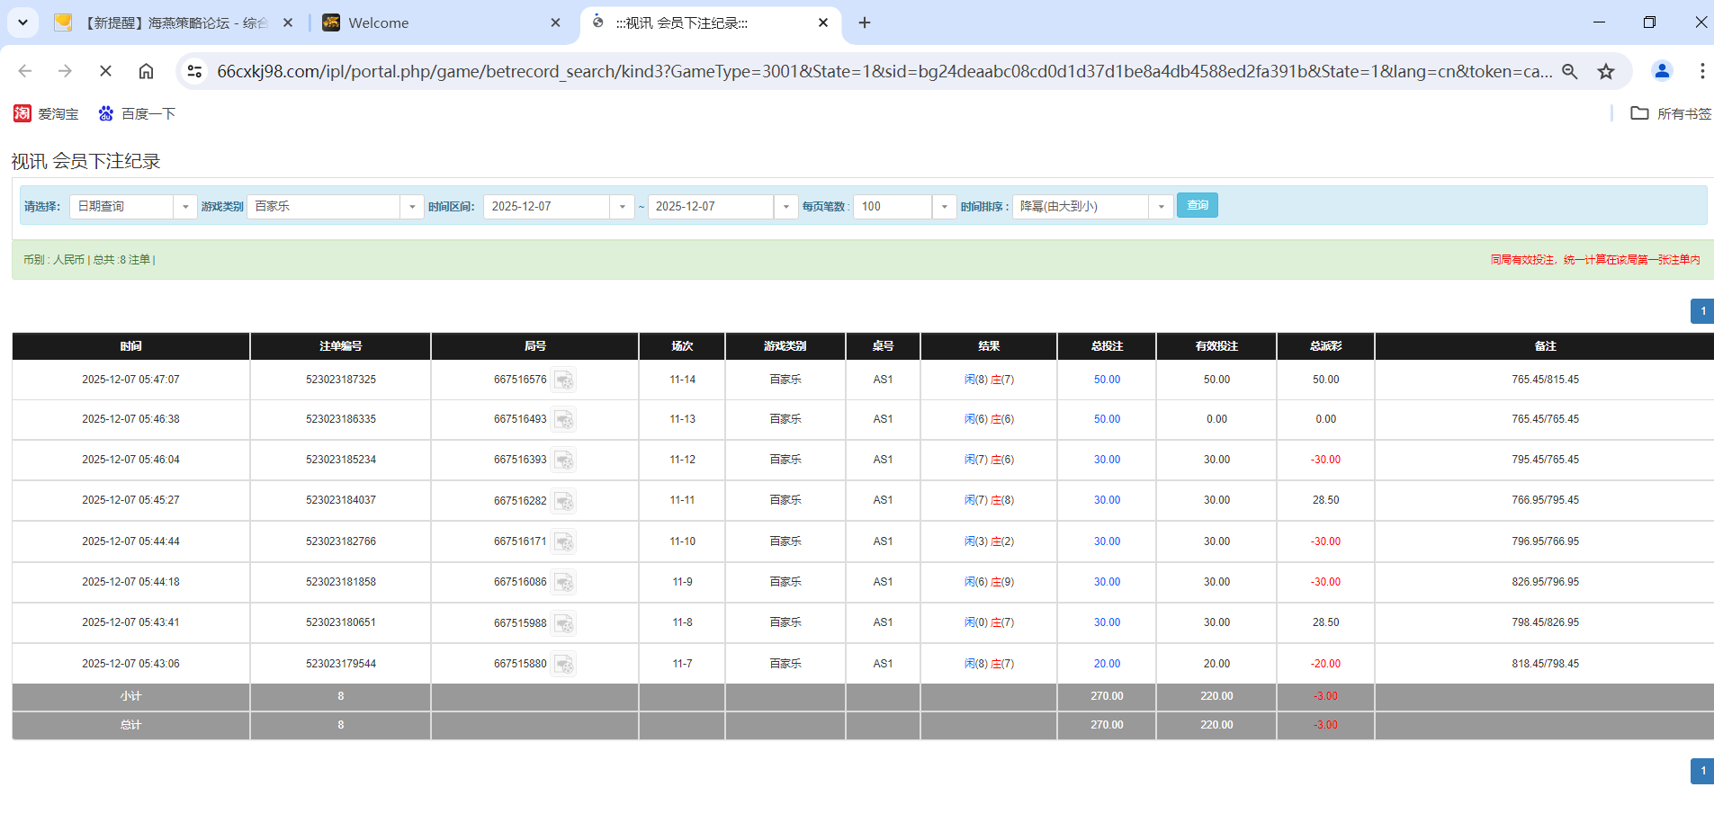Expand the 百家乐 game category dropdown
Image resolution: width=1714 pixels, height=823 pixels.
click(x=412, y=206)
